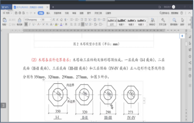The width and height of the screenshot is (194, 123).
Task: Increase font size with larger A icon
Action: (x=54, y=20)
